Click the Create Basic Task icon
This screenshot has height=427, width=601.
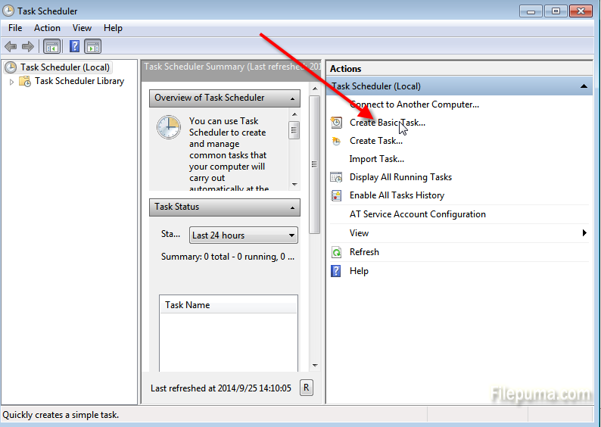pyautogui.click(x=337, y=123)
